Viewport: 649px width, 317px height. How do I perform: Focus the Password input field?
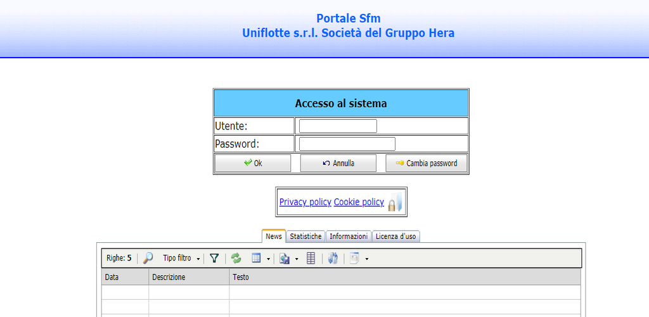click(x=347, y=144)
